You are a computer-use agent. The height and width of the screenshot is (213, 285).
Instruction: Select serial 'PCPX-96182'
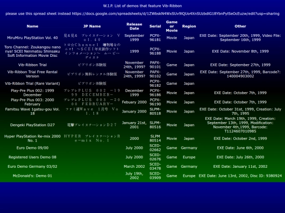[155, 84]
